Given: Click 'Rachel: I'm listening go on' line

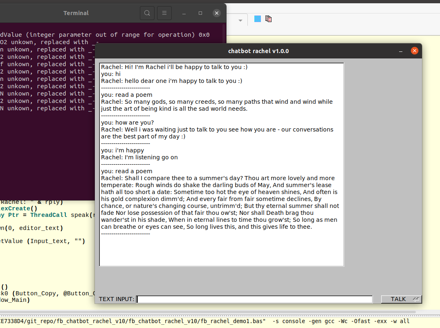Looking at the screenshot, I should tap(139, 157).
